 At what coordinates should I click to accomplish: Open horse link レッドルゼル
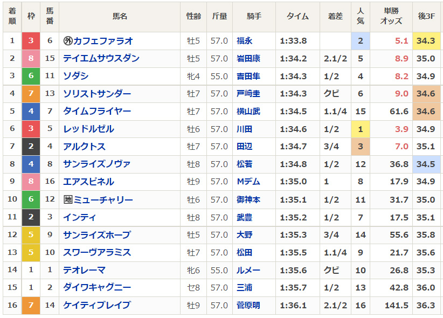coord(88,129)
